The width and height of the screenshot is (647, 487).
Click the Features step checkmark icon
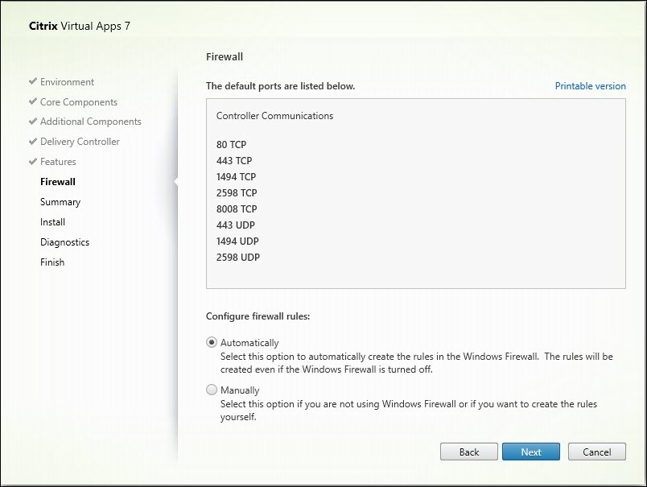pyautogui.click(x=32, y=162)
